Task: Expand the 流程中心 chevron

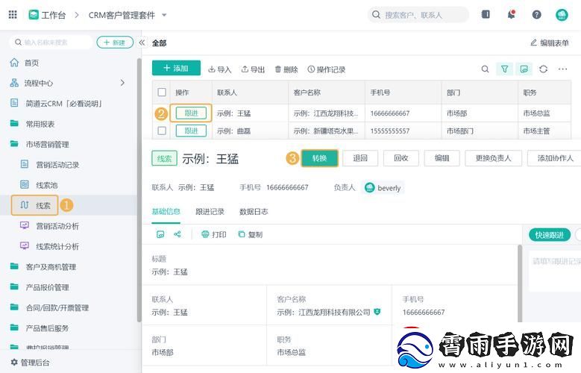Action: click(122, 83)
